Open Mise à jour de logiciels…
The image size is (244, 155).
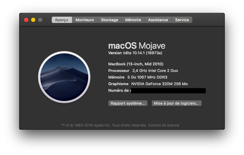tap(177, 103)
